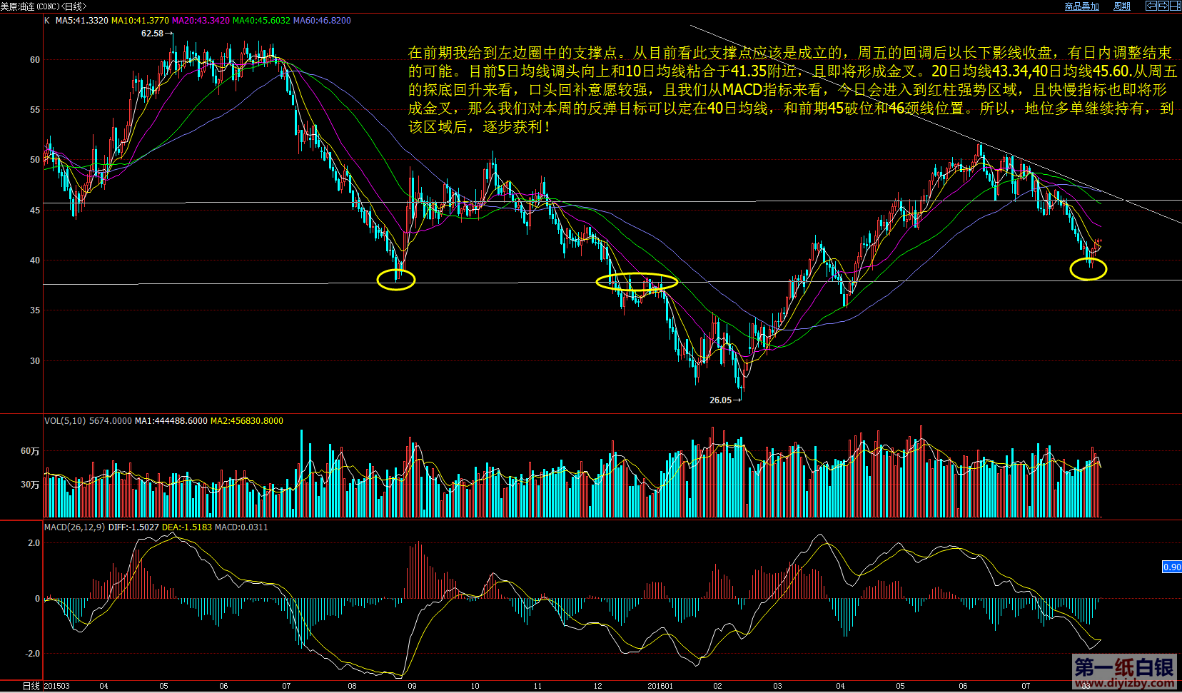Click the left arrow back icon
Screen dimensions: 1182x693
tap(1151, 6)
